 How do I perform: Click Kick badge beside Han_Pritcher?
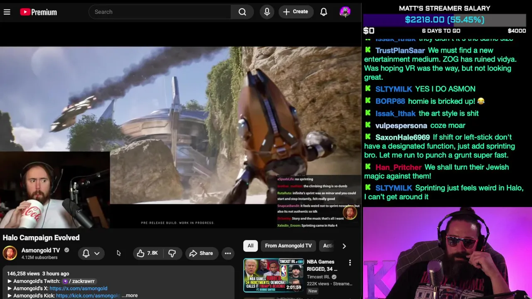(368, 167)
